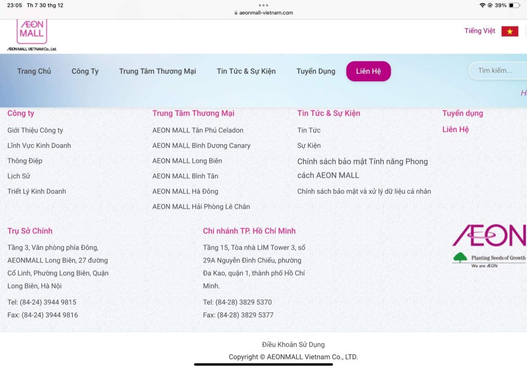The width and height of the screenshot is (527, 369).
Task: Open the Tin Tức footer link
Action: (309, 130)
